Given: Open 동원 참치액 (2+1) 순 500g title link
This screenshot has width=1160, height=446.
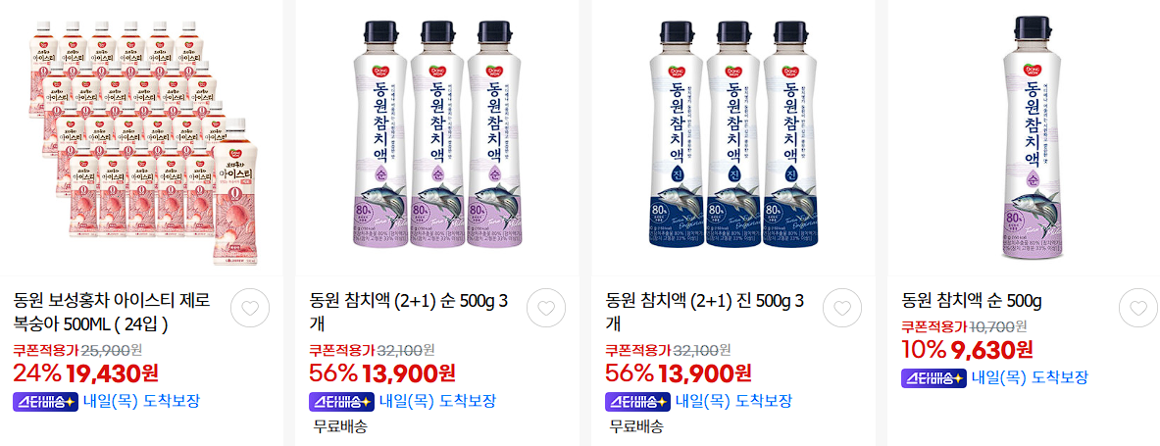Looking at the screenshot, I should click(409, 312).
